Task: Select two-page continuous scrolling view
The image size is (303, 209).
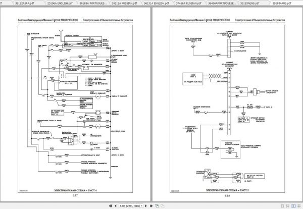Action: [299, 206]
